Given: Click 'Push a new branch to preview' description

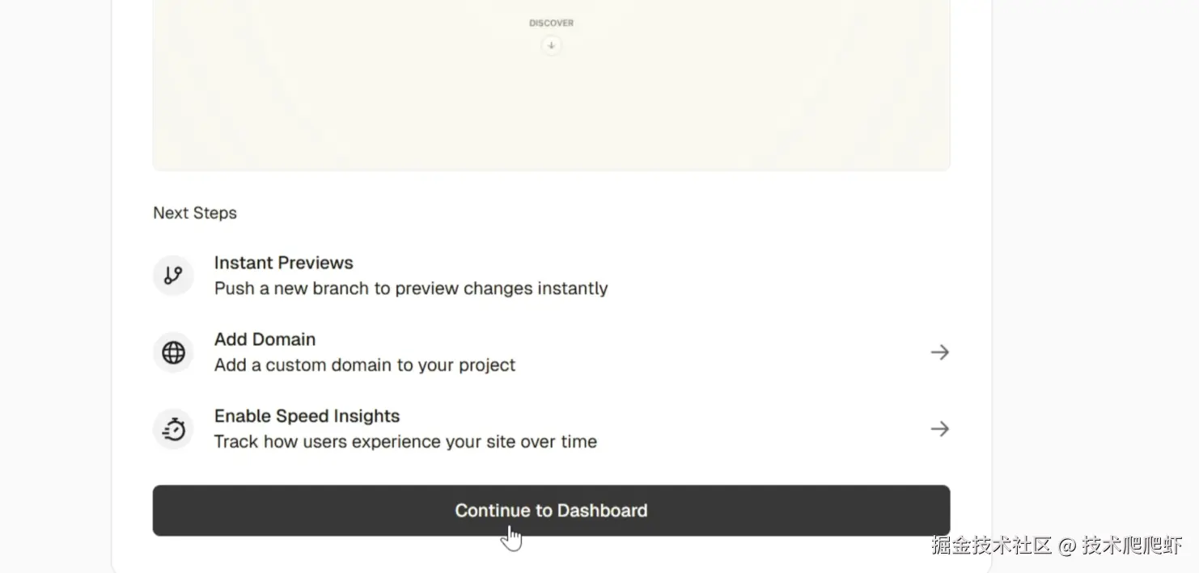Looking at the screenshot, I should tap(410, 289).
